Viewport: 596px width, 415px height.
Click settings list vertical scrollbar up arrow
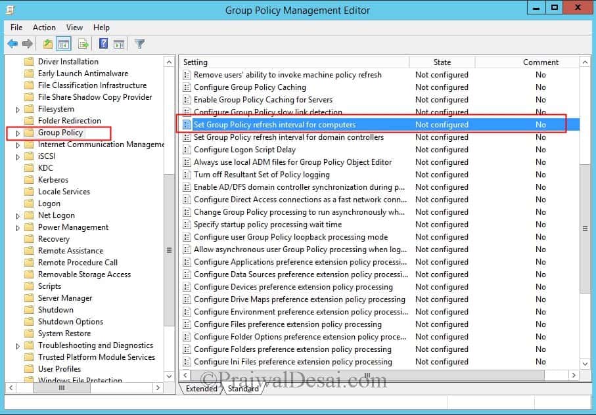pos(585,62)
